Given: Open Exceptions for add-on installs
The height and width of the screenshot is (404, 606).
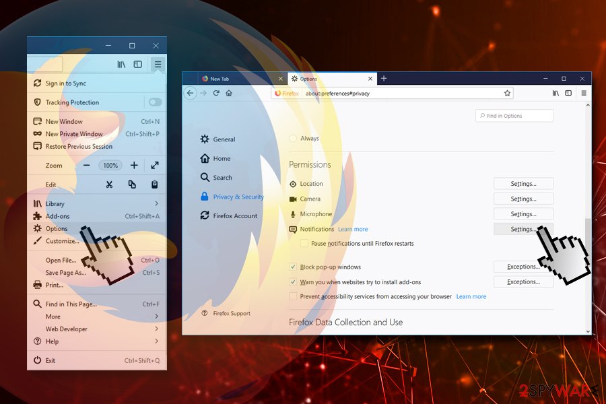Looking at the screenshot, I should tap(523, 282).
